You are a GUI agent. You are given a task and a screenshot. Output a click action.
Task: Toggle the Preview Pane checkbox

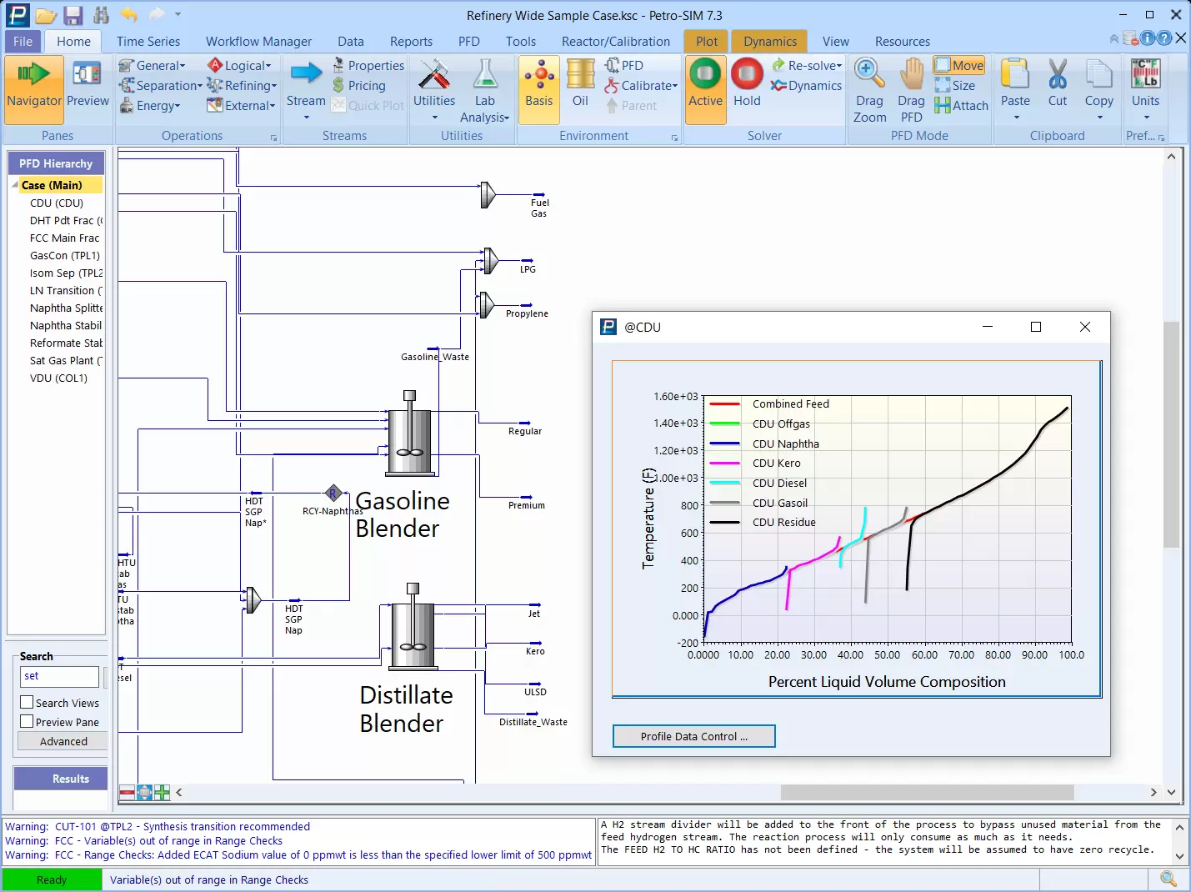coord(28,722)
